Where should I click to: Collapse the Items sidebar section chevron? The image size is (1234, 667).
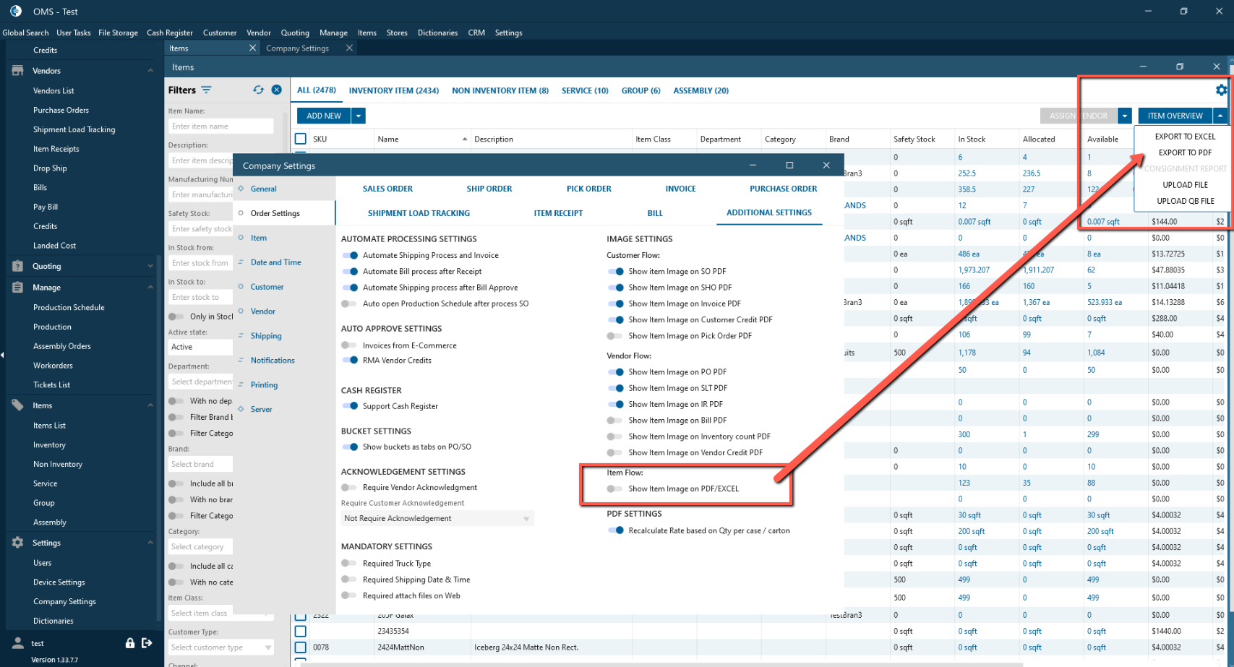tap(150, 405)
